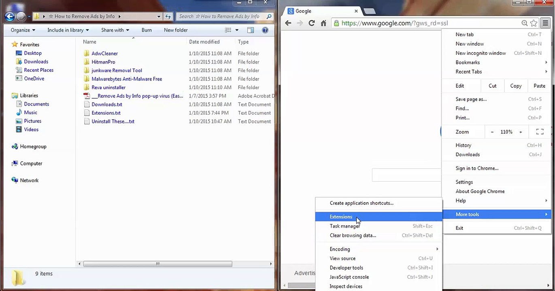Increase zoom with the plus button

[x=521, y=132]
